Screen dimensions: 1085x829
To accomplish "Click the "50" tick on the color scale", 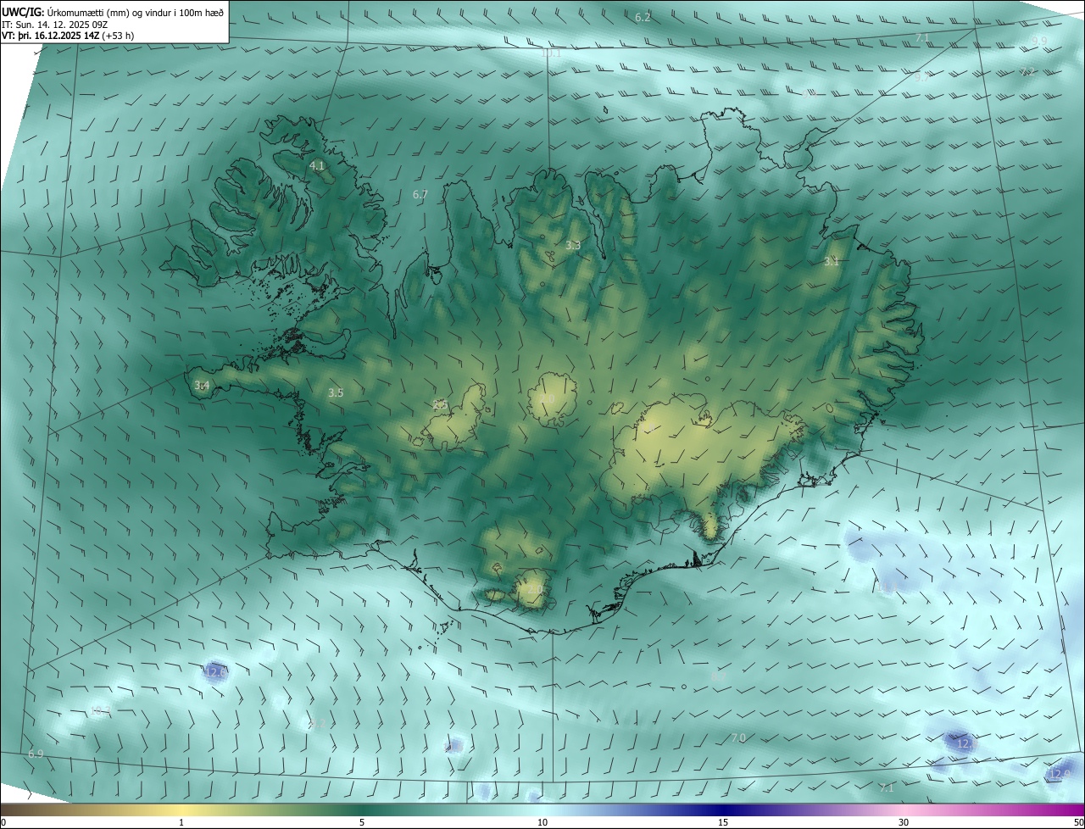I will coord(1078,822).
